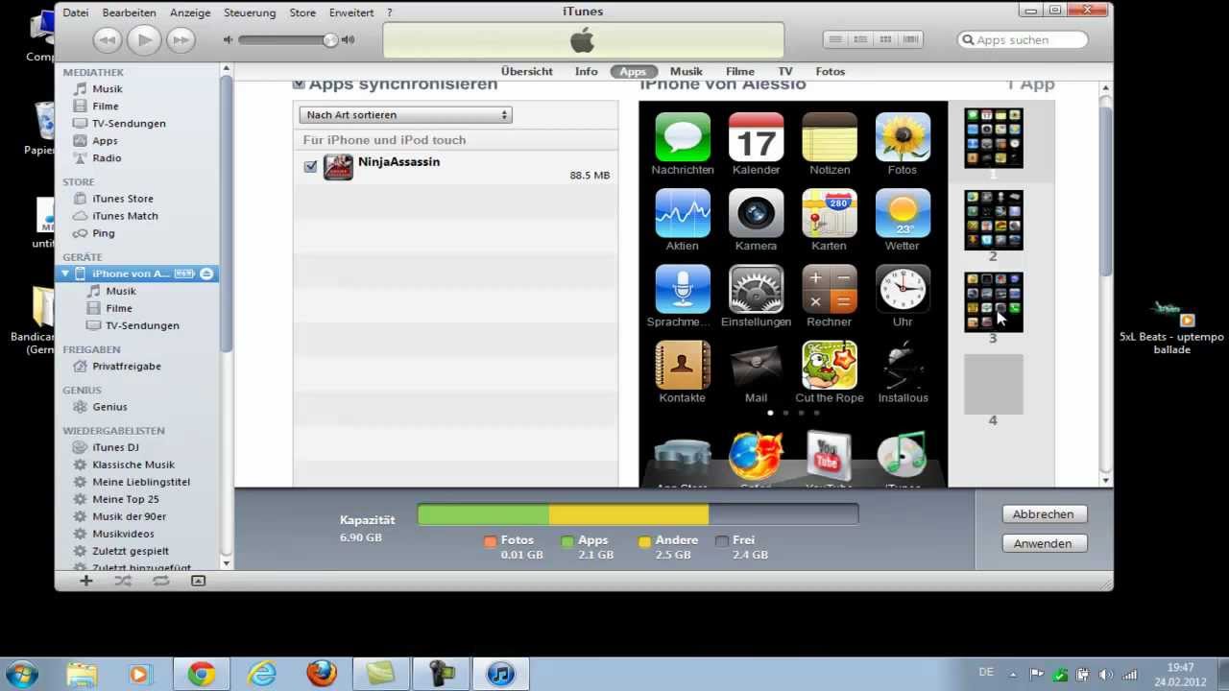
Task: Select home screen page 1 thumbnail
Action: point(994,138)
